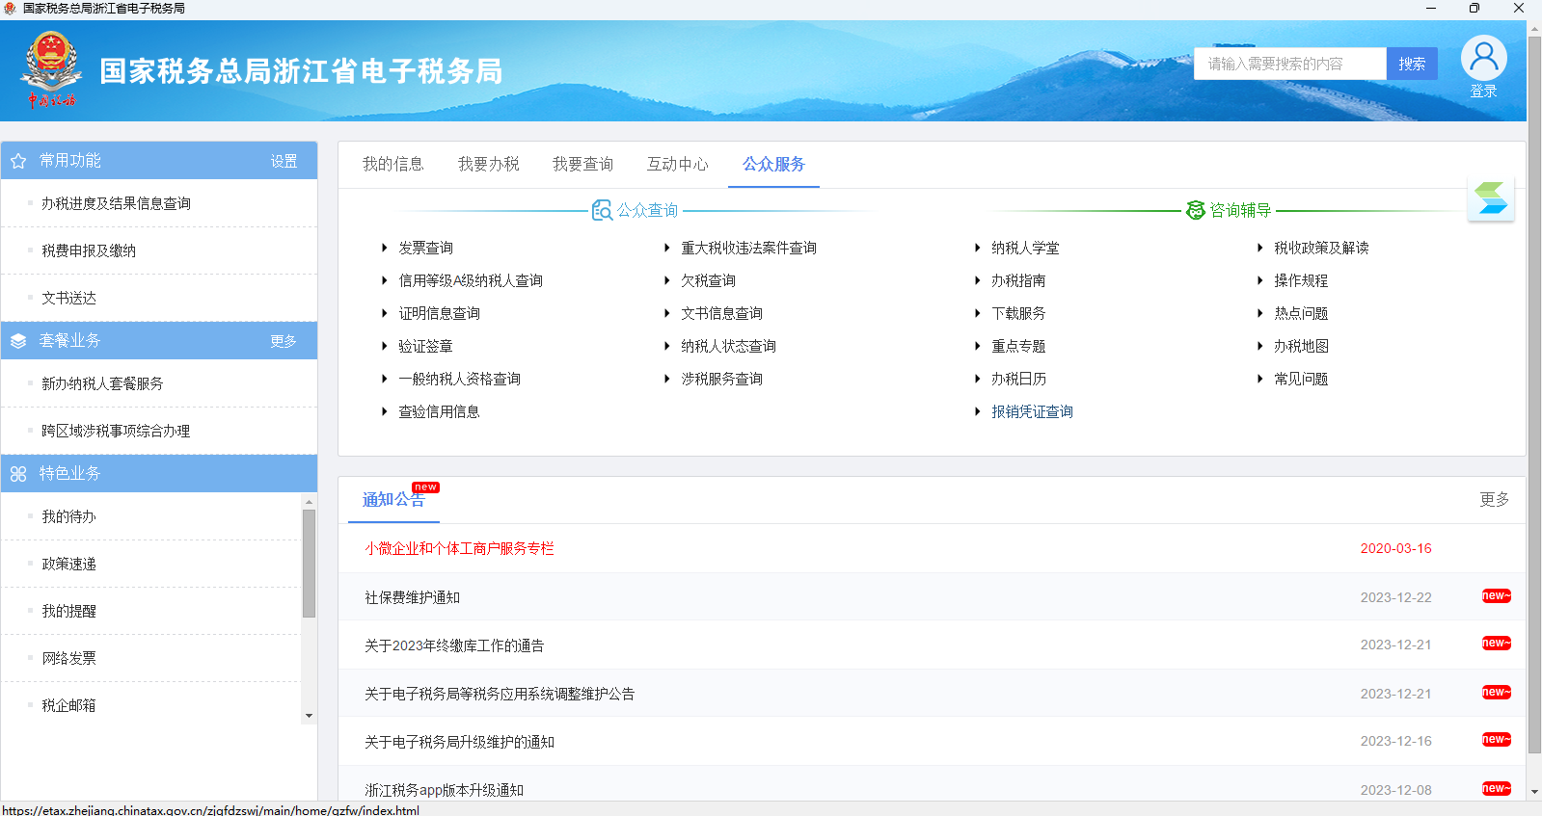
Task: Click 更多 for notices list
Action: coord(1495,499)
